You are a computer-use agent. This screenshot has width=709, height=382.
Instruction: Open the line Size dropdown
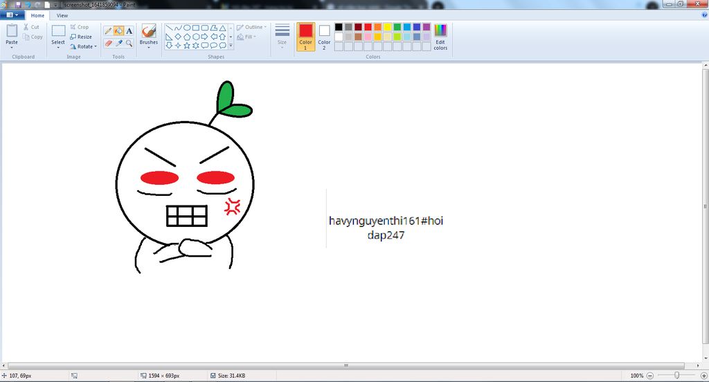coord(282,36)
